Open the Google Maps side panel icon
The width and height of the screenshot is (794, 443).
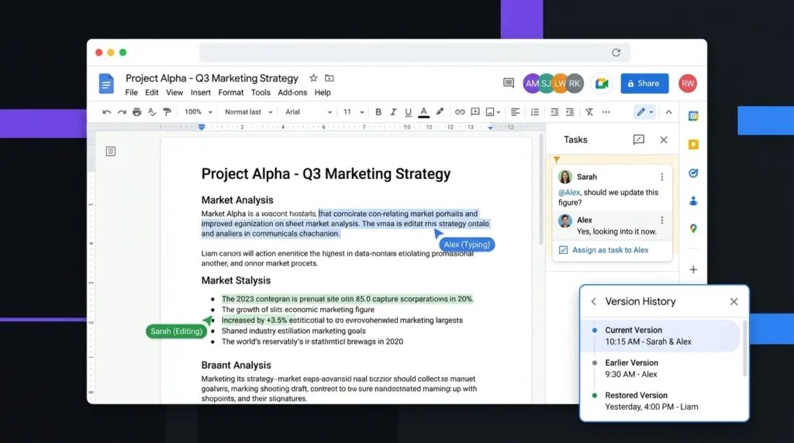(693, 228)
